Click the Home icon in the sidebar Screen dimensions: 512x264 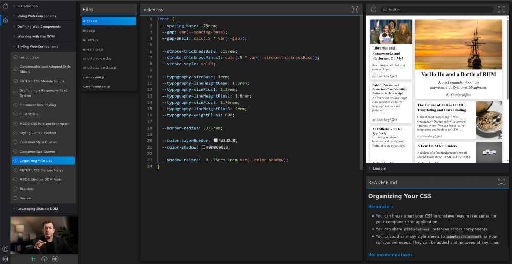point(5,6)
